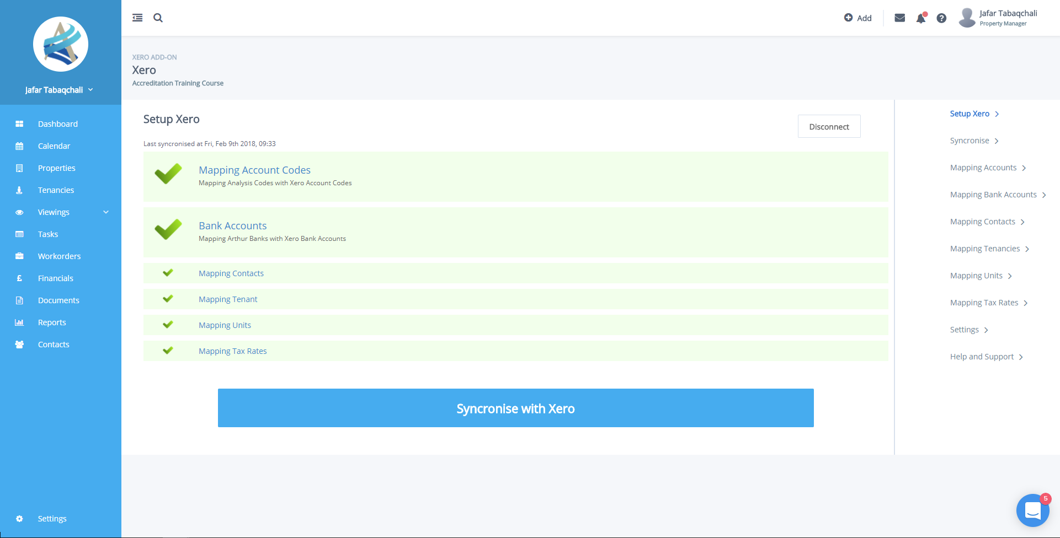Click the Workorders briefcase icon
Image resolution: width=1060 pixels, height=538 pixels.
pos(19,256)
